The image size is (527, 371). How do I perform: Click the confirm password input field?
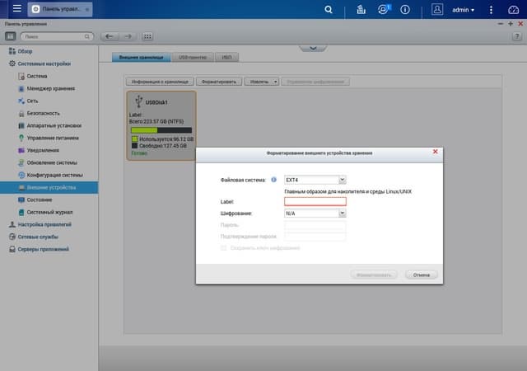pyautogui.click(x=315, y=237)
